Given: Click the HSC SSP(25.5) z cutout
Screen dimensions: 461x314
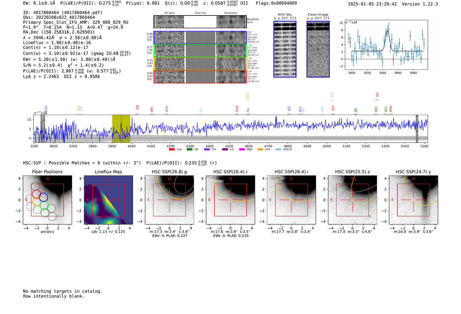Looking at the screenshot, I should [x=353, y=200].
